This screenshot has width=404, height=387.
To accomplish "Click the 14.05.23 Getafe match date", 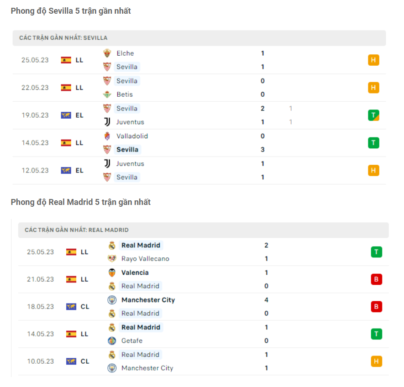I will 41,334.
